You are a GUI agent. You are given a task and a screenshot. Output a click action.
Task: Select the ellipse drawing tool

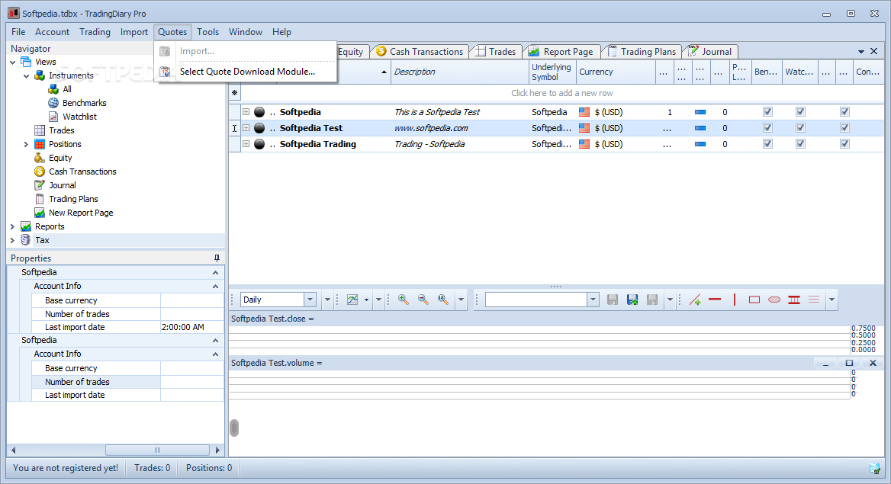point(774,300)
